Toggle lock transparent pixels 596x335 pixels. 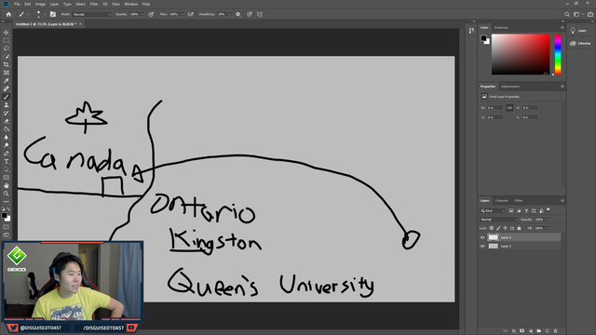(x=492, y=228)
